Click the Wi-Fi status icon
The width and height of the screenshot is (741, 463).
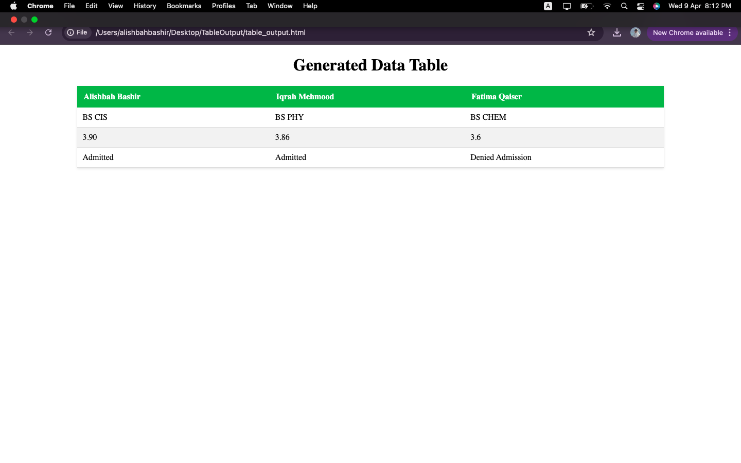[x=607, y=6]
